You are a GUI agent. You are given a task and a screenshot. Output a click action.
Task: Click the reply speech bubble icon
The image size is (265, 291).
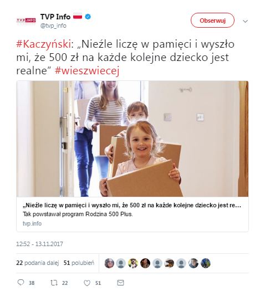(x=21, y=283)
